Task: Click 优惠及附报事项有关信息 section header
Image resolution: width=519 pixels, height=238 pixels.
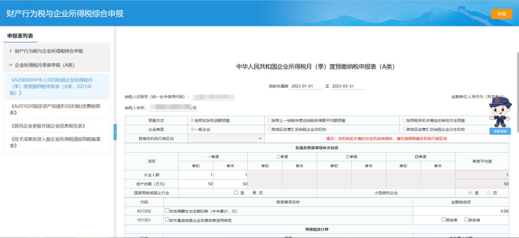Action: pyautogui.click(x=317, y=148)
